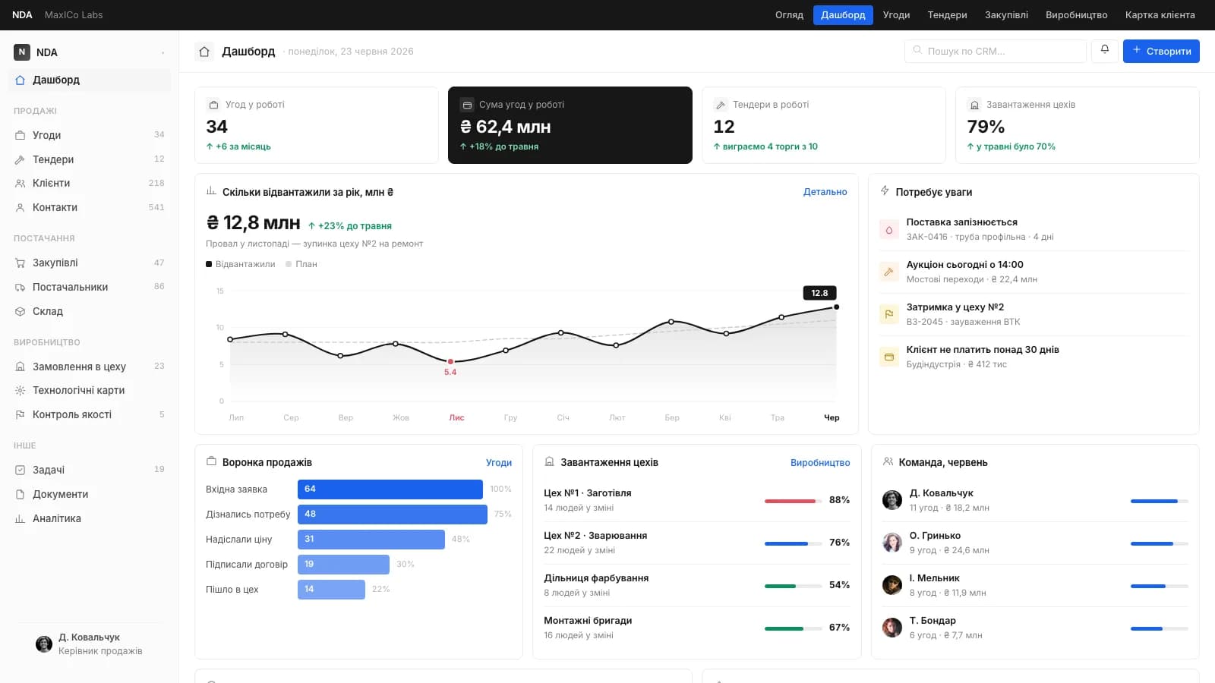Click the Закупівлі cart icon in sidebar
This screenshot has height=683, width=1215.
pos(21,263)
